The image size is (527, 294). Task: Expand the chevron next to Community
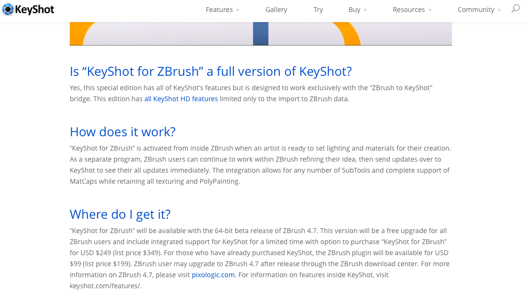tap(499, 10)
